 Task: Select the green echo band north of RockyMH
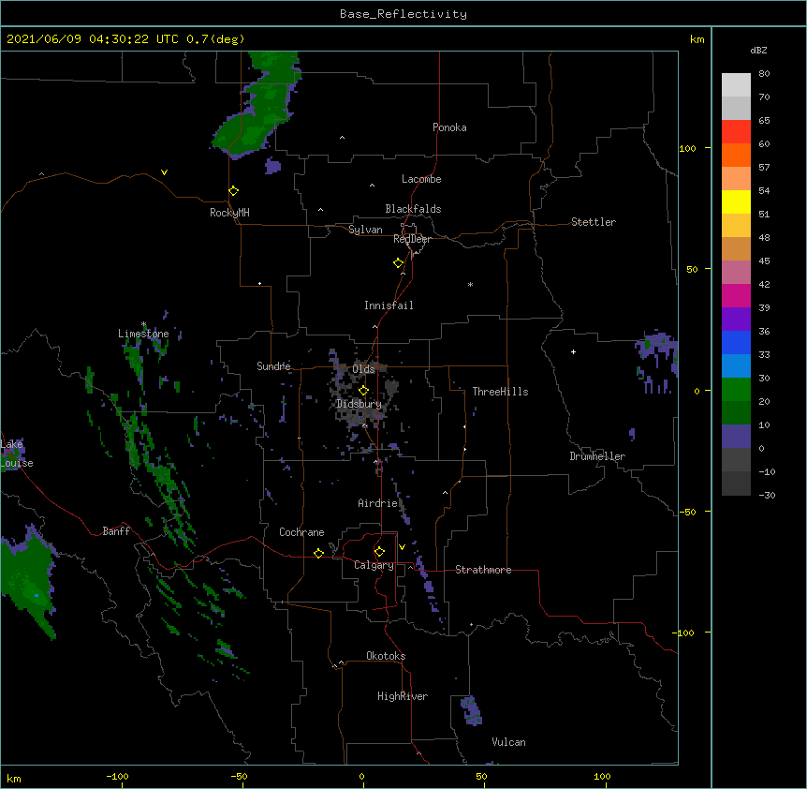click(x=257, y=106)
